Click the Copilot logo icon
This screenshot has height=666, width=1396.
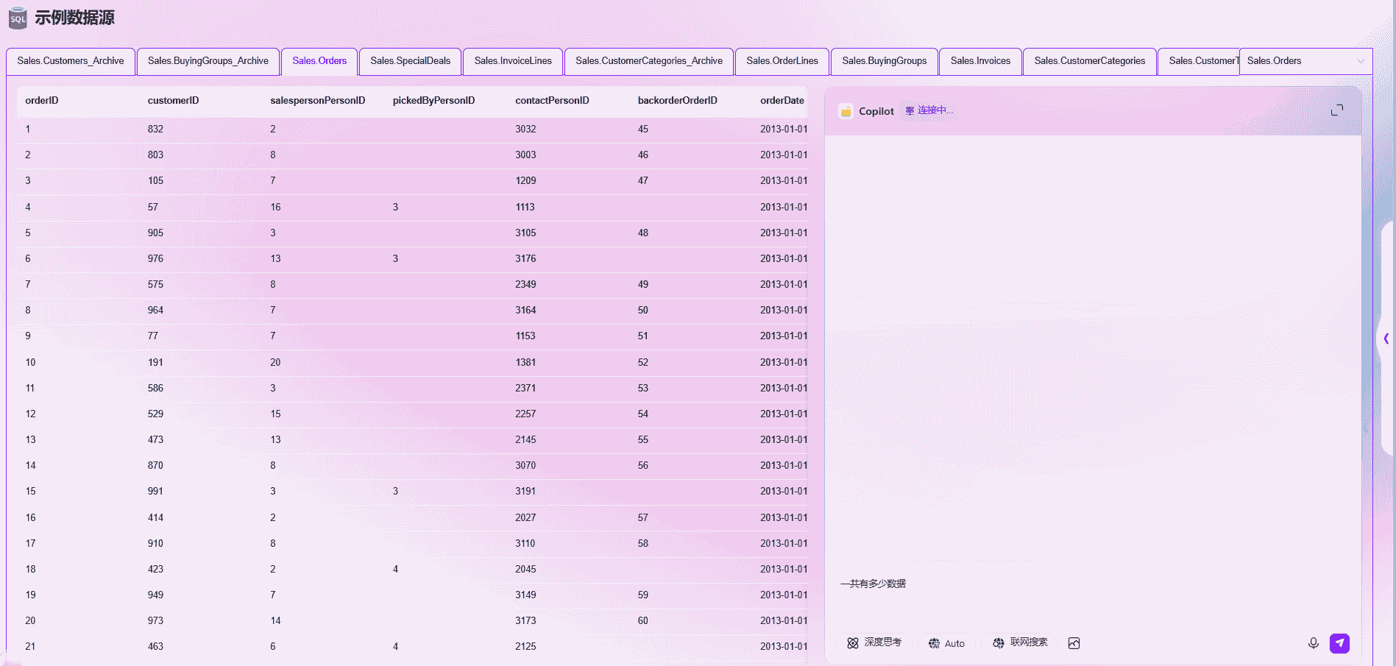[846, 111]
